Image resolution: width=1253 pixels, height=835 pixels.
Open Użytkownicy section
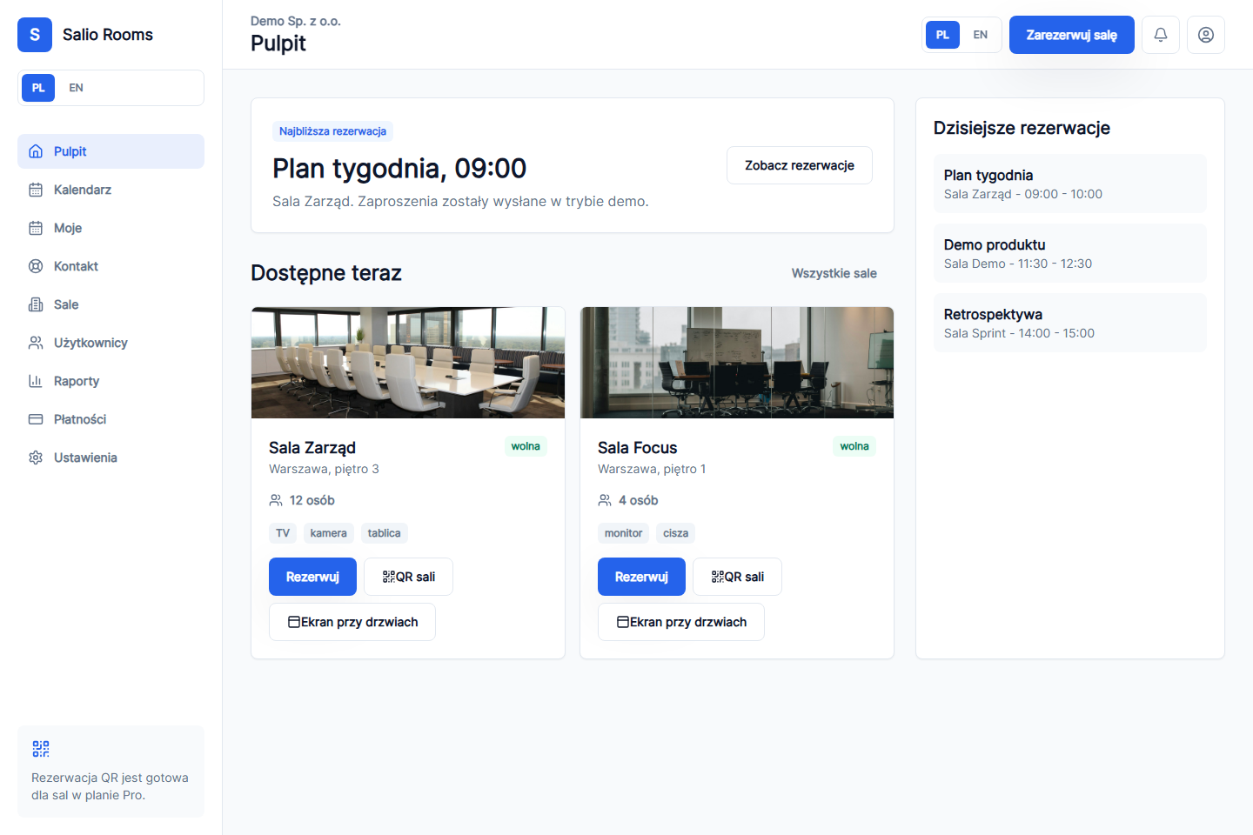tap(111, 343)
